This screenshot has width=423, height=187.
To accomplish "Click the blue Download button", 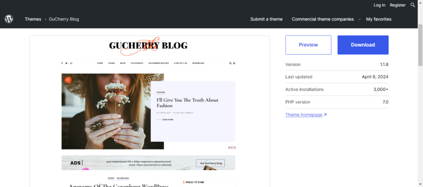I will (363, 45).
